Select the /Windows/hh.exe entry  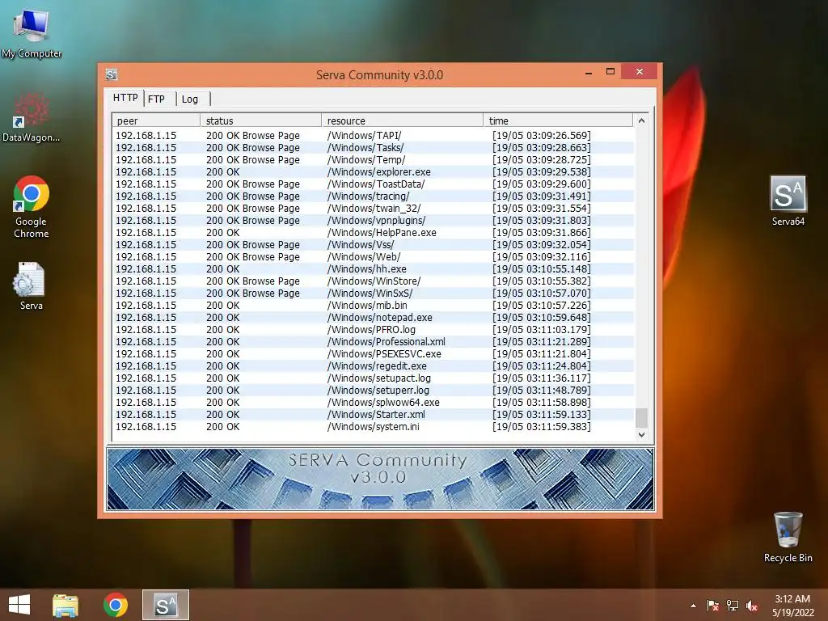click(374, 269)
